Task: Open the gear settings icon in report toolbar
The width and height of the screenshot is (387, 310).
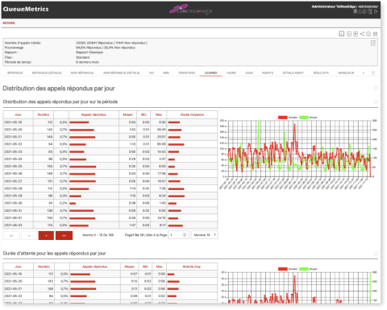Action: click(368, 34)
